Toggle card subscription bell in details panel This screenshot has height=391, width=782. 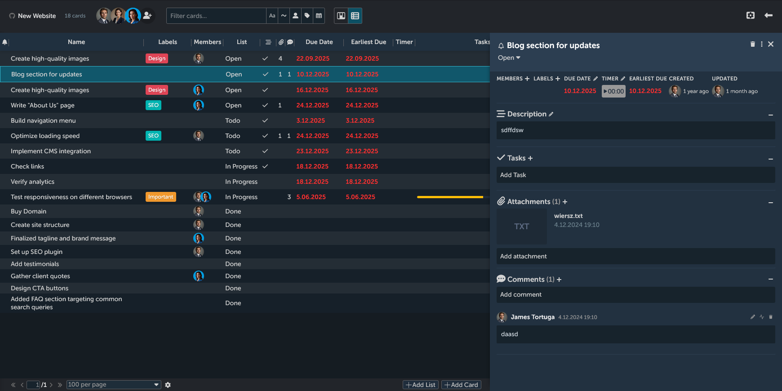(x=501, y=46)
